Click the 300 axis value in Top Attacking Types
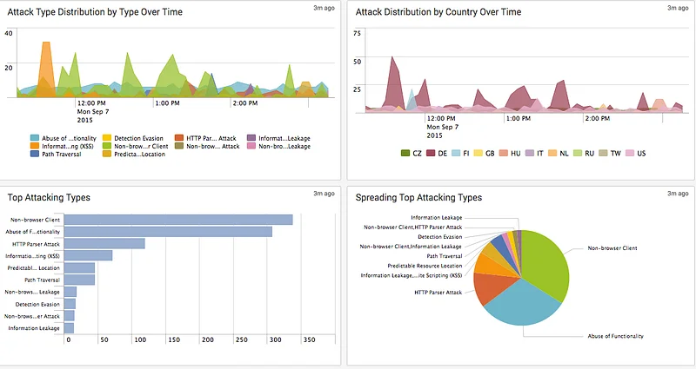The image size is (696, 369). (x=275, y=339)
